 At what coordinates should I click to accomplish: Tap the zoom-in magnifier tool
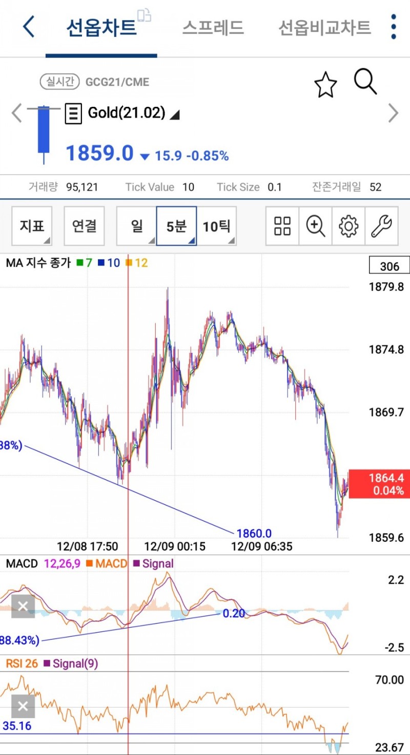315,225
